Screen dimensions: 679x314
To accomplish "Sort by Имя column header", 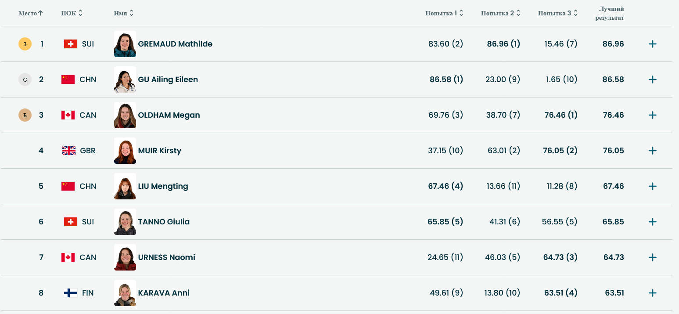I will (x=123, y=13).
